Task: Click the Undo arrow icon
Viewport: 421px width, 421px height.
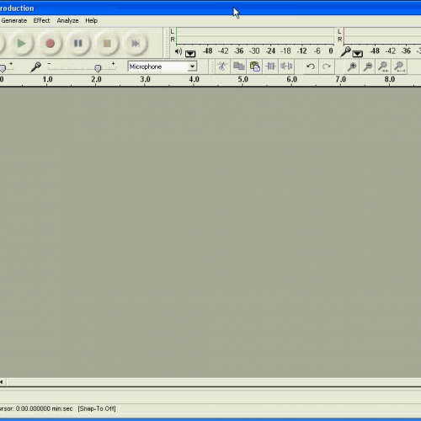Action: coord(311,67)
